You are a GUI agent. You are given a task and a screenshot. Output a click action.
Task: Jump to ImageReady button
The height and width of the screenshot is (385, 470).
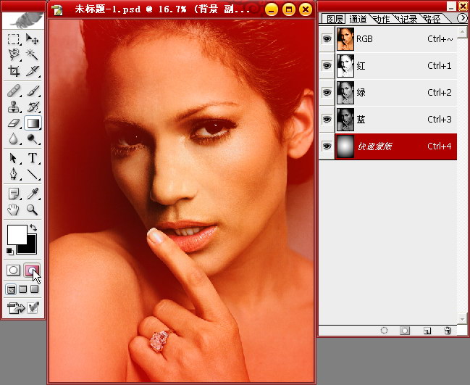(x=16, y=308)
